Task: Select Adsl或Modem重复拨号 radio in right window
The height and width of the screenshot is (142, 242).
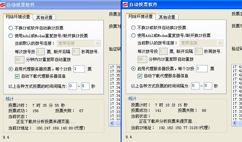Action: point(133,36)
